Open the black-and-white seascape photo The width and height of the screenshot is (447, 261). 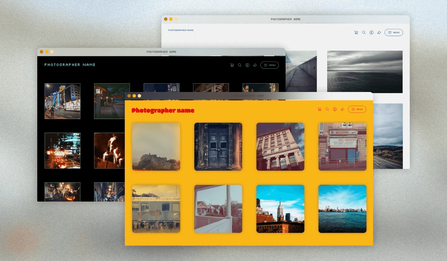click(x=365, y=72)
